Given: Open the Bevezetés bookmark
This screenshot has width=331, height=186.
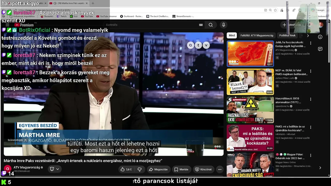Looking at the screenshot, I should (x=47, y=16).
